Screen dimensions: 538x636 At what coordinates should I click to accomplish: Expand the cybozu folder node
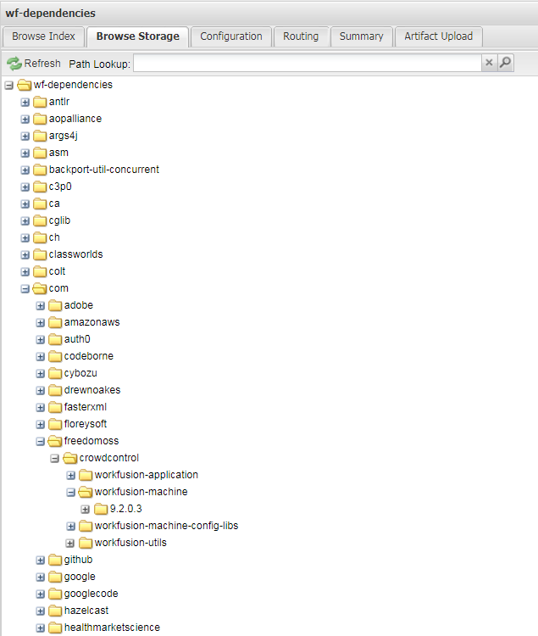coord(40,374)
